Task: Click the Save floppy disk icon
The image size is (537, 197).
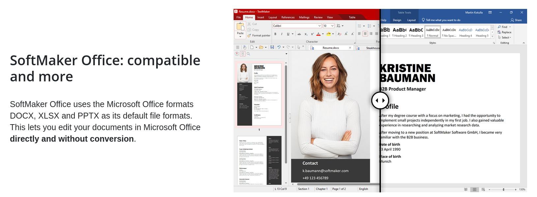Action: click(272, 47)
